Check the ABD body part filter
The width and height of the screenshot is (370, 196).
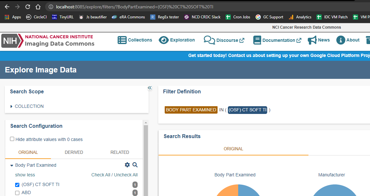click(x=17, y=192)
